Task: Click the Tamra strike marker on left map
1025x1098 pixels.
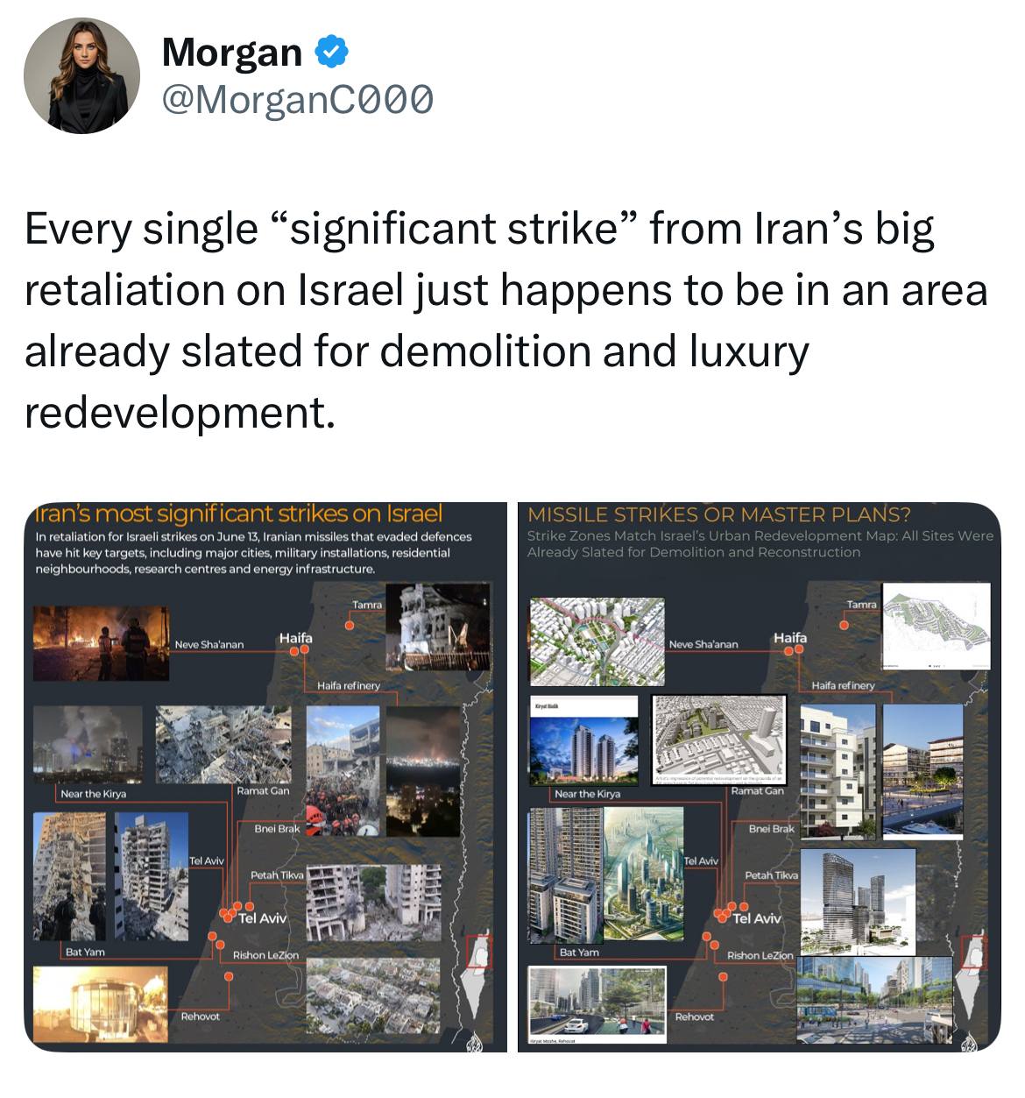Action: (x=350, y=626)
